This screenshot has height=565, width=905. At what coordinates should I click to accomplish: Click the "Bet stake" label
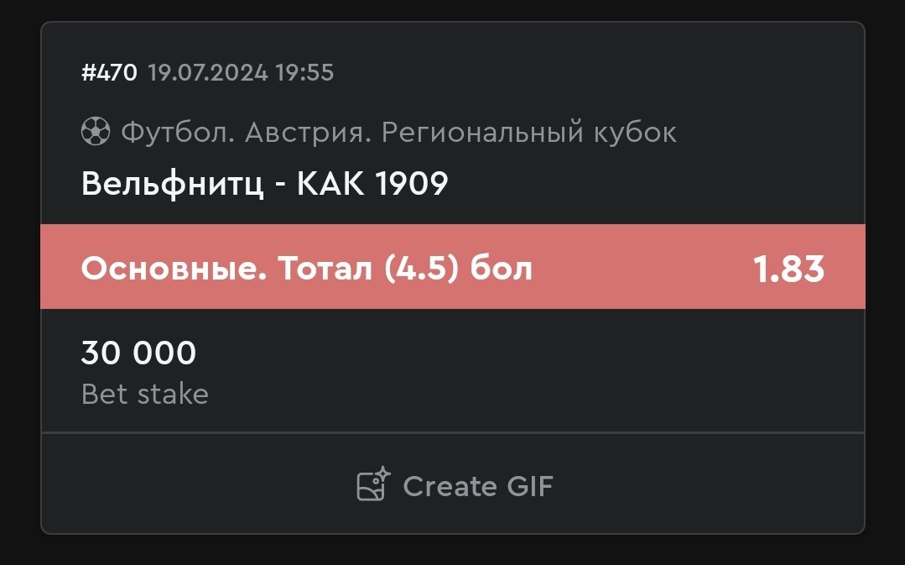(144, 394)
